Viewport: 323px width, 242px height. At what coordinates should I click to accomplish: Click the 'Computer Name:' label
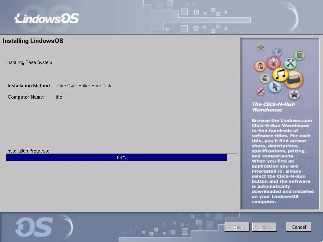26,97
